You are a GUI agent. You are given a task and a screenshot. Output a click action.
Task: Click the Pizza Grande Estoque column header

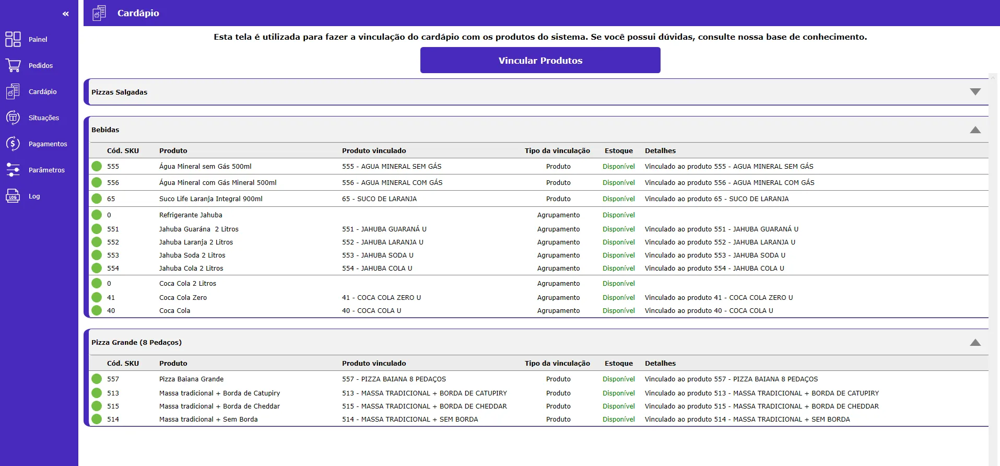[619, 363]
